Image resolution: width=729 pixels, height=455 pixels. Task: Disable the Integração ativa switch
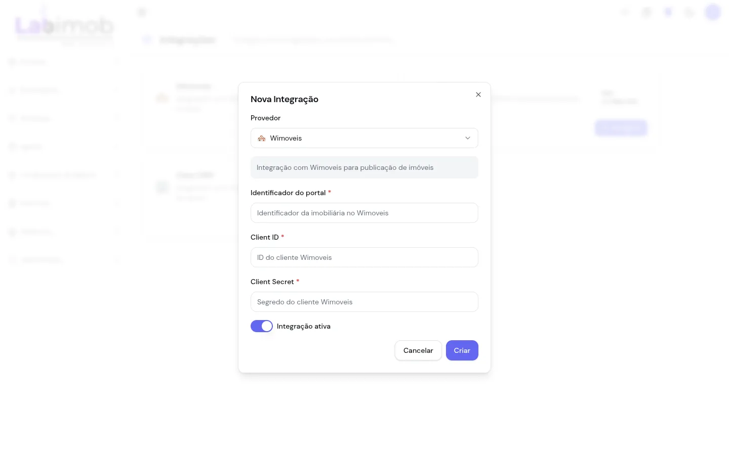click(262, 326)
